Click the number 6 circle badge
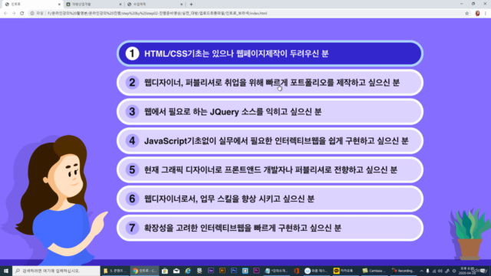 tap(132, 199)
